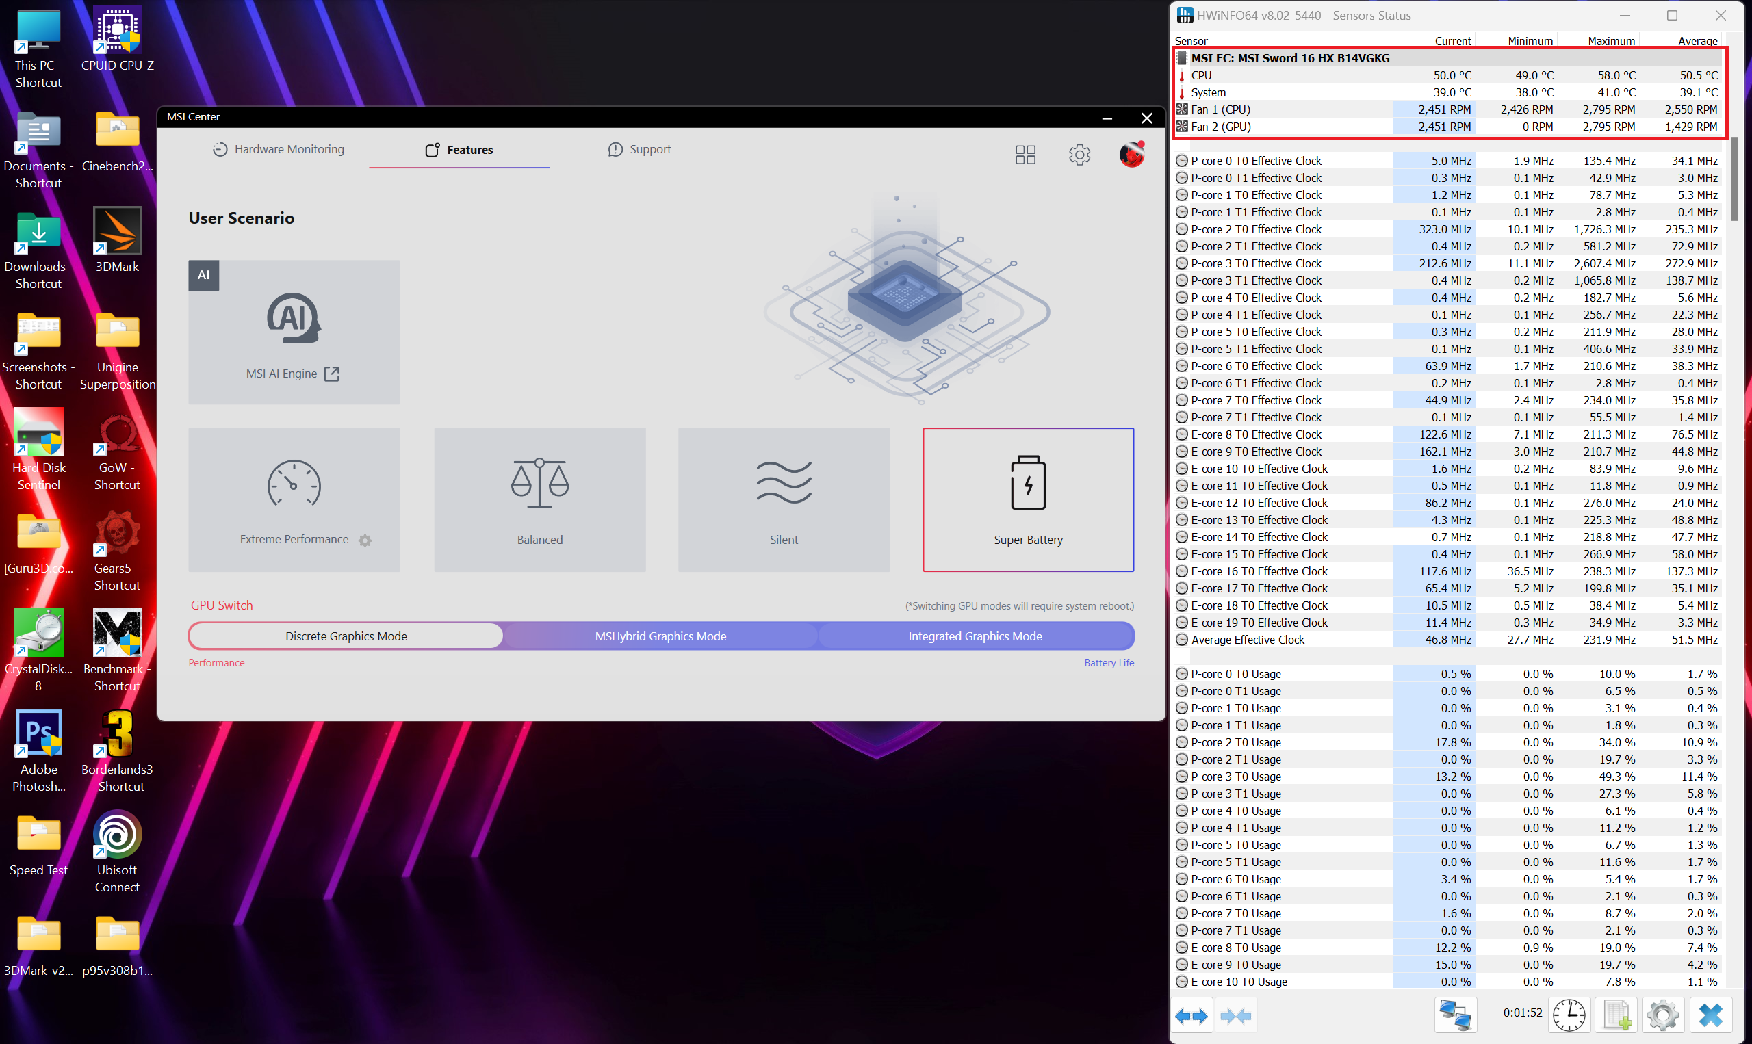
Task: Select Average Effective Clock row
Action: (x=1448, y=640)
